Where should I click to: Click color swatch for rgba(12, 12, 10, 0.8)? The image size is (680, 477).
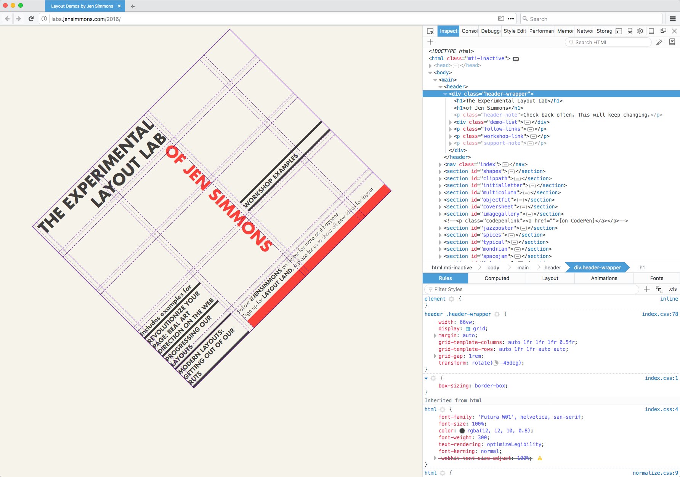(x=462, y=431)
